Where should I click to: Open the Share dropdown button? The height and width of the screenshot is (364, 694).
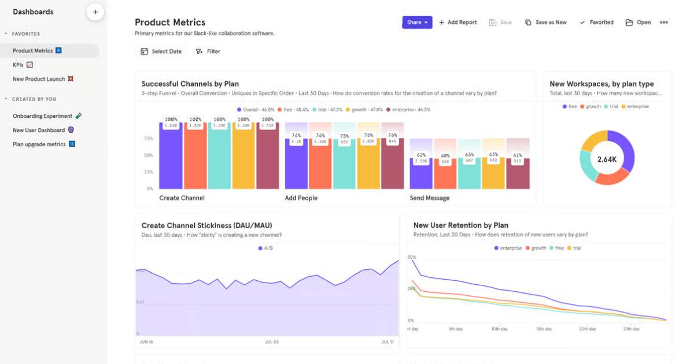(417, 23)
